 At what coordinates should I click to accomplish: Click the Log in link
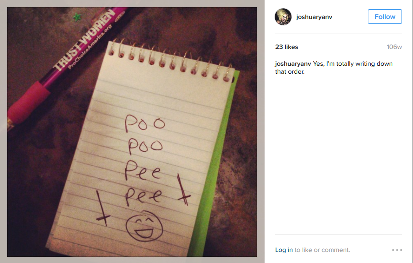pyautogui.click(x=284, y=250)
